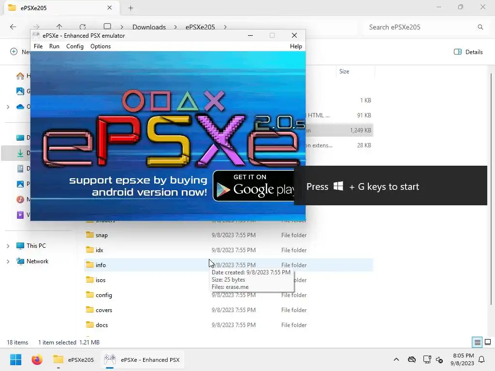
Task: Click ePSXe205 in the address breadcrumb
Action: pos(200,27)
